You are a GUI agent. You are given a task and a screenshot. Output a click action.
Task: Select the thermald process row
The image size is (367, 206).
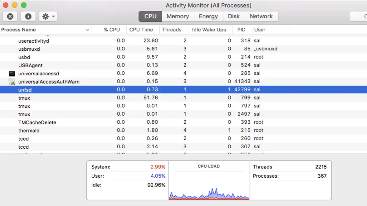(x=183, y=131)
